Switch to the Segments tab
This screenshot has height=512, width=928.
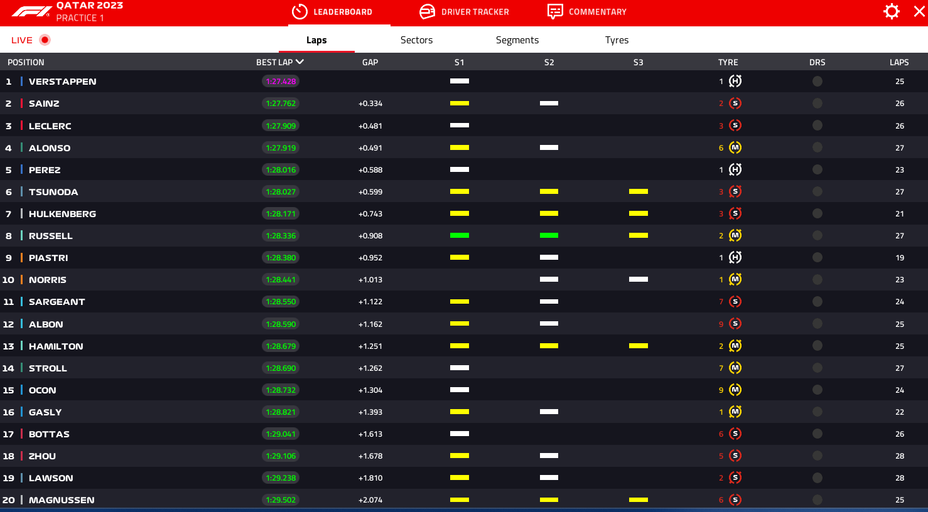517,40
